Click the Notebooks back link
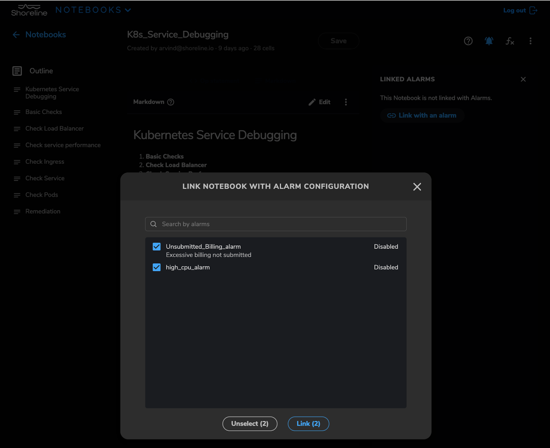The image size is (550, 448). (45, 35)
